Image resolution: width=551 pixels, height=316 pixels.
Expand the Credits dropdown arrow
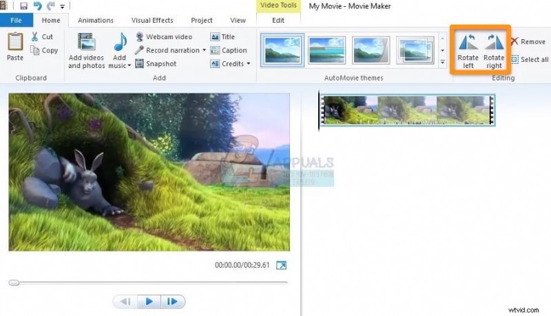[249, 64]
